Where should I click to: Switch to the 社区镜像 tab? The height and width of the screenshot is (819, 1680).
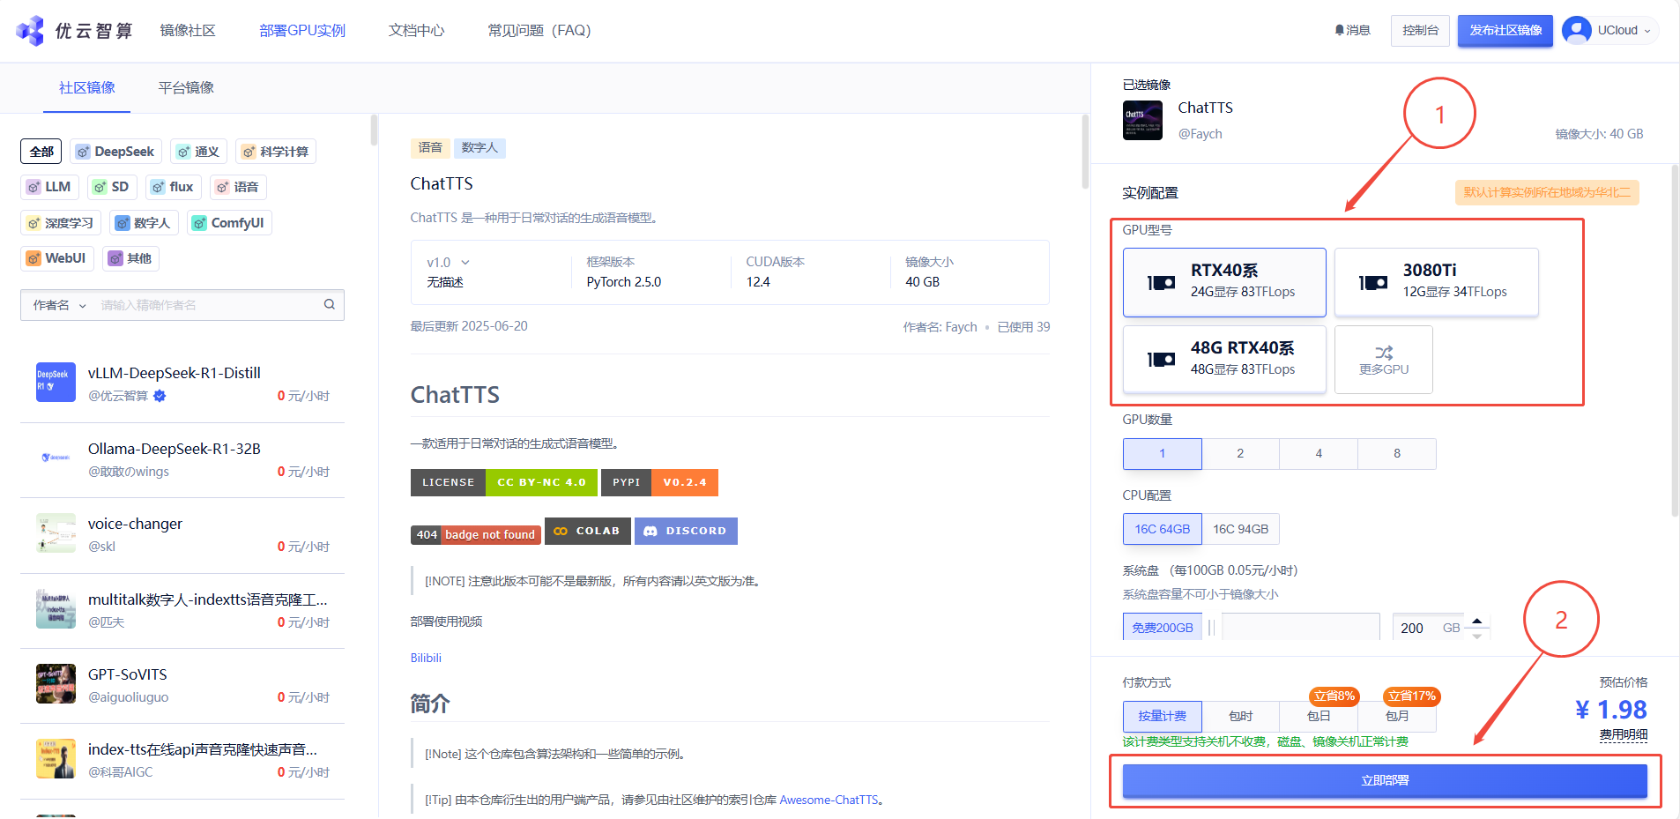tap(87, 87)
